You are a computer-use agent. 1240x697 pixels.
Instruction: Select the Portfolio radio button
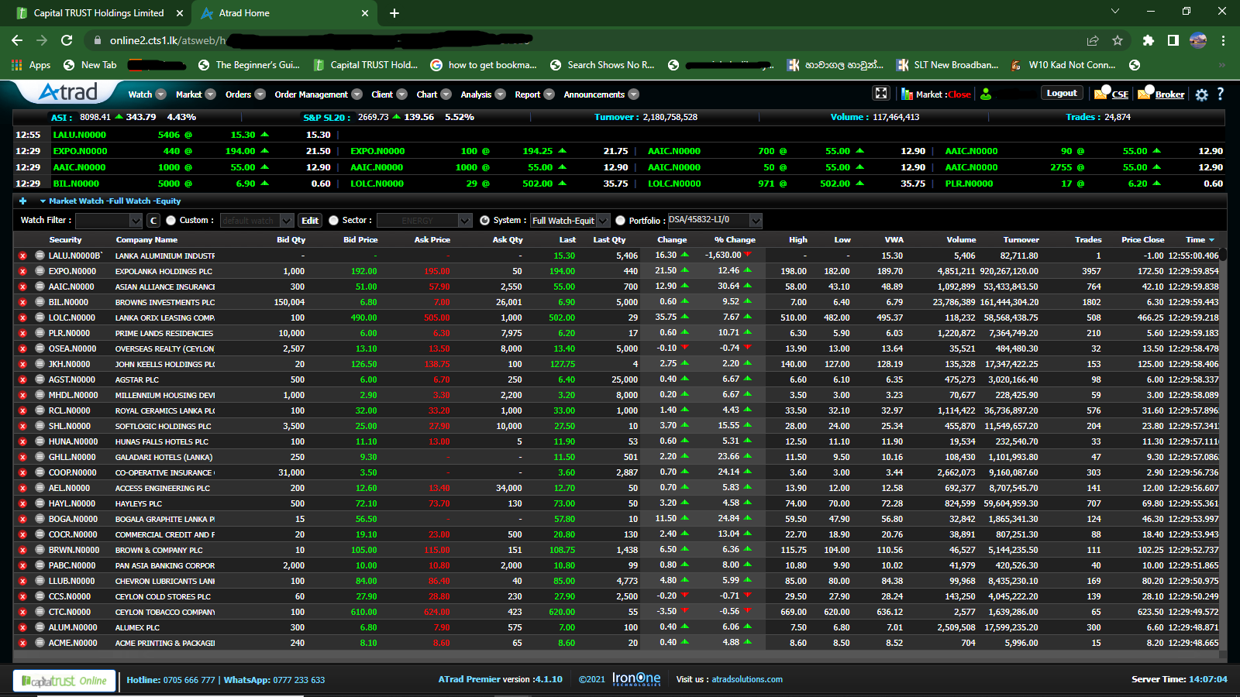point(620,221)
